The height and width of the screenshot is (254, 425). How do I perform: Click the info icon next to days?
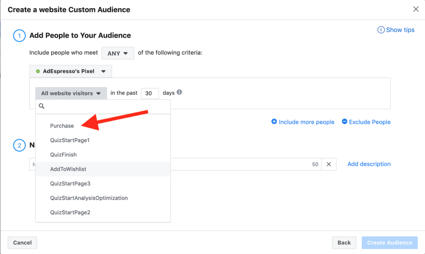coord(179,93)
